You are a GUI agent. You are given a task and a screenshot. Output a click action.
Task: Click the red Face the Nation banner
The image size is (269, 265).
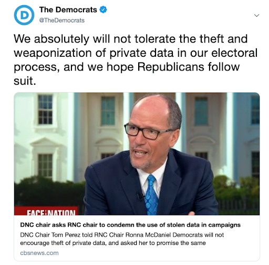click(46, 211)
